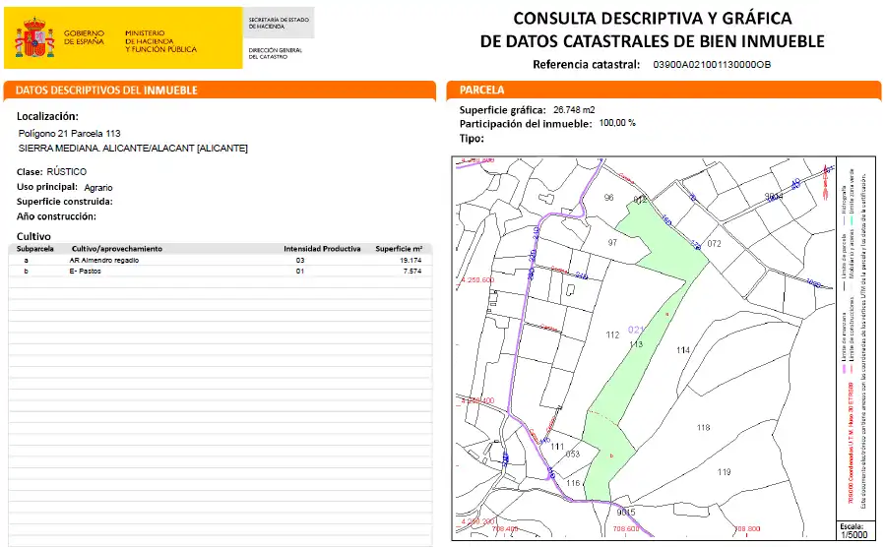This screenshot has height=547, width=885.
Task: Click the 'RÚSTICO' class value
Action: [67, 171]
